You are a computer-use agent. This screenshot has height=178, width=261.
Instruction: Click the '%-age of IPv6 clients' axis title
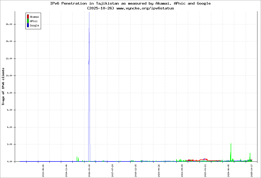pos(3,86)
